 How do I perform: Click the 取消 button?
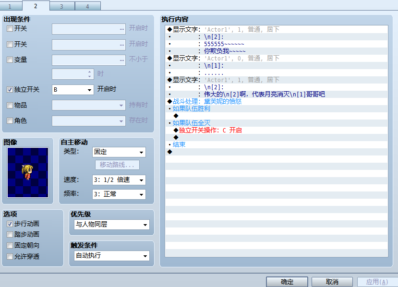[332, 282]
